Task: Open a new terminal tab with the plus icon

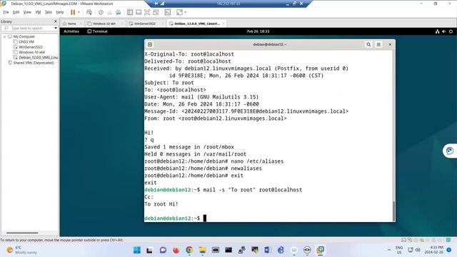Action: click(150, 44)
